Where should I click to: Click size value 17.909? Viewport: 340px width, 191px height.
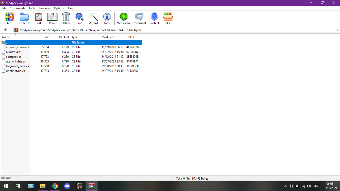[45, 52]
